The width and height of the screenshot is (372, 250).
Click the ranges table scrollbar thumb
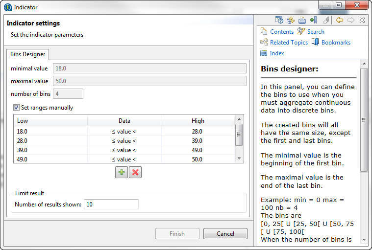coord(239,135)
